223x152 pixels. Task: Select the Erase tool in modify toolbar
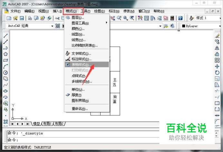pos(217,36)
